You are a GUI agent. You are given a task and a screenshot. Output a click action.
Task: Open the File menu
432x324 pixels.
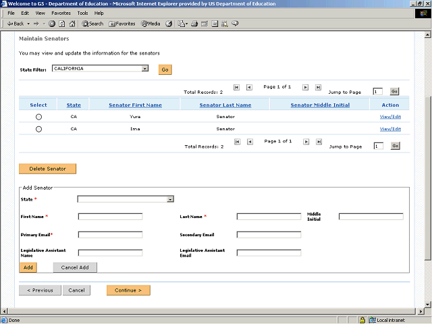11,13
